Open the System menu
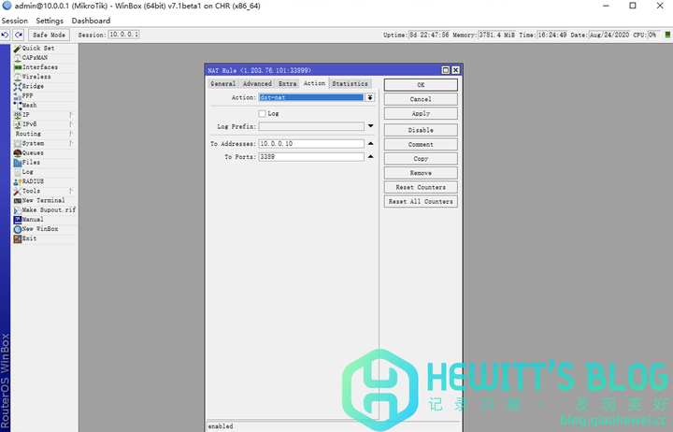Viewport: 673px width, 432px height. click(44, 143)
